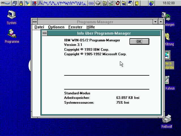Select the network connections icon at top right
Image resolution: width=181 pixels, height=136 pixels.
[x=166, y=16]
